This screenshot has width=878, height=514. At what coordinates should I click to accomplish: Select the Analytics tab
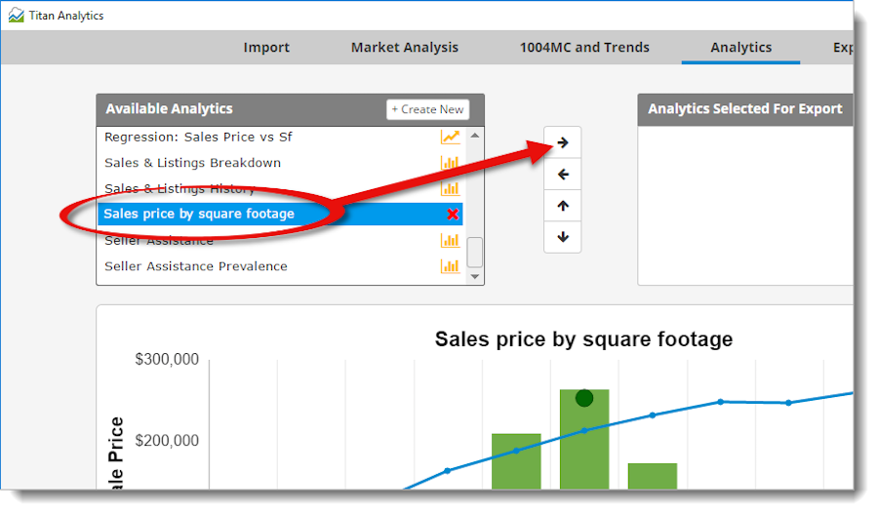741,48
